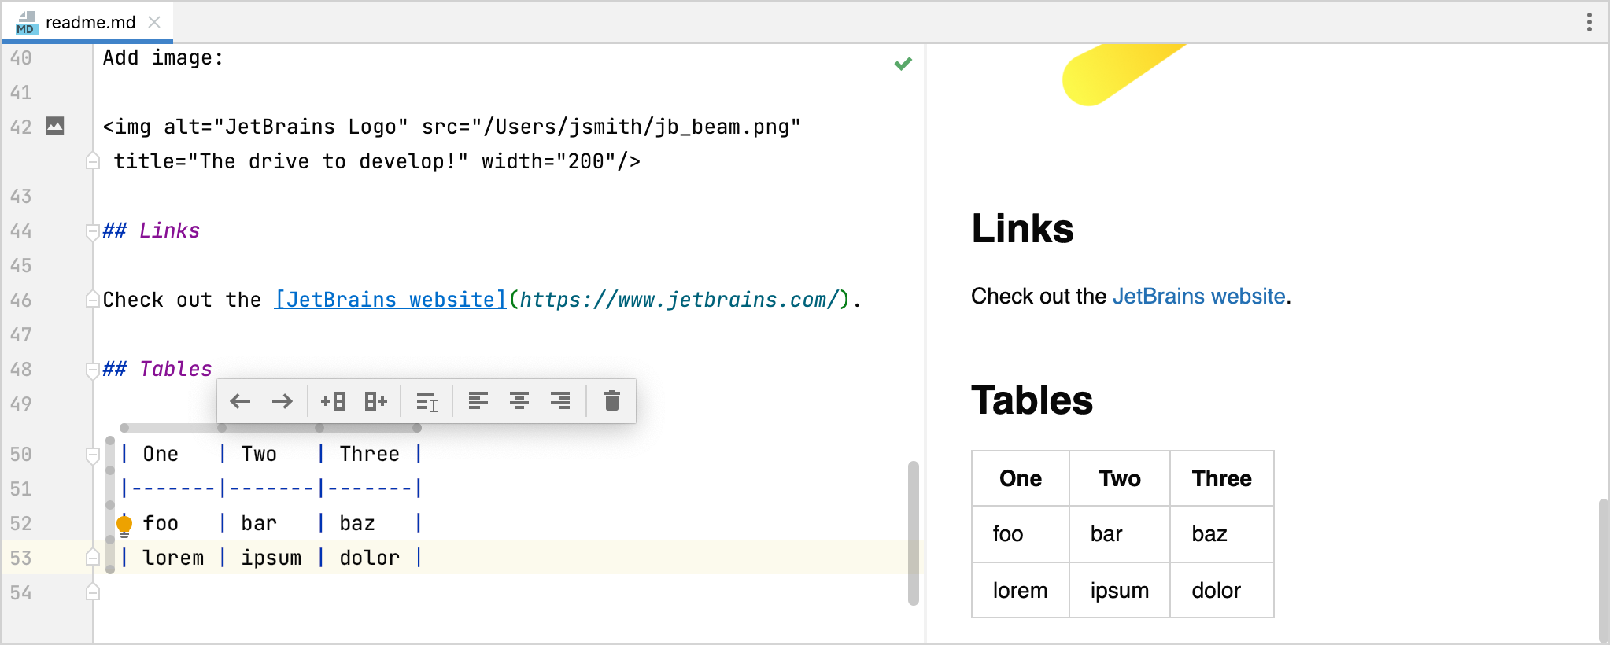Open the JetBrains website link in preview
The width and height of the screenshot is (1610, 645).
(x=1199, y=297)
